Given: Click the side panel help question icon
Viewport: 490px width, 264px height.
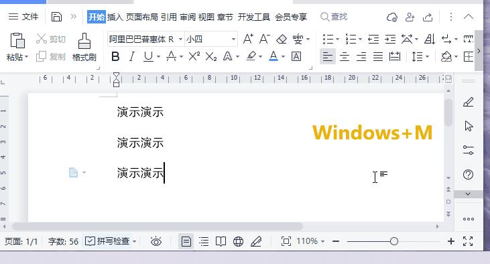Looking at the screenshot, I should point(468,174).
